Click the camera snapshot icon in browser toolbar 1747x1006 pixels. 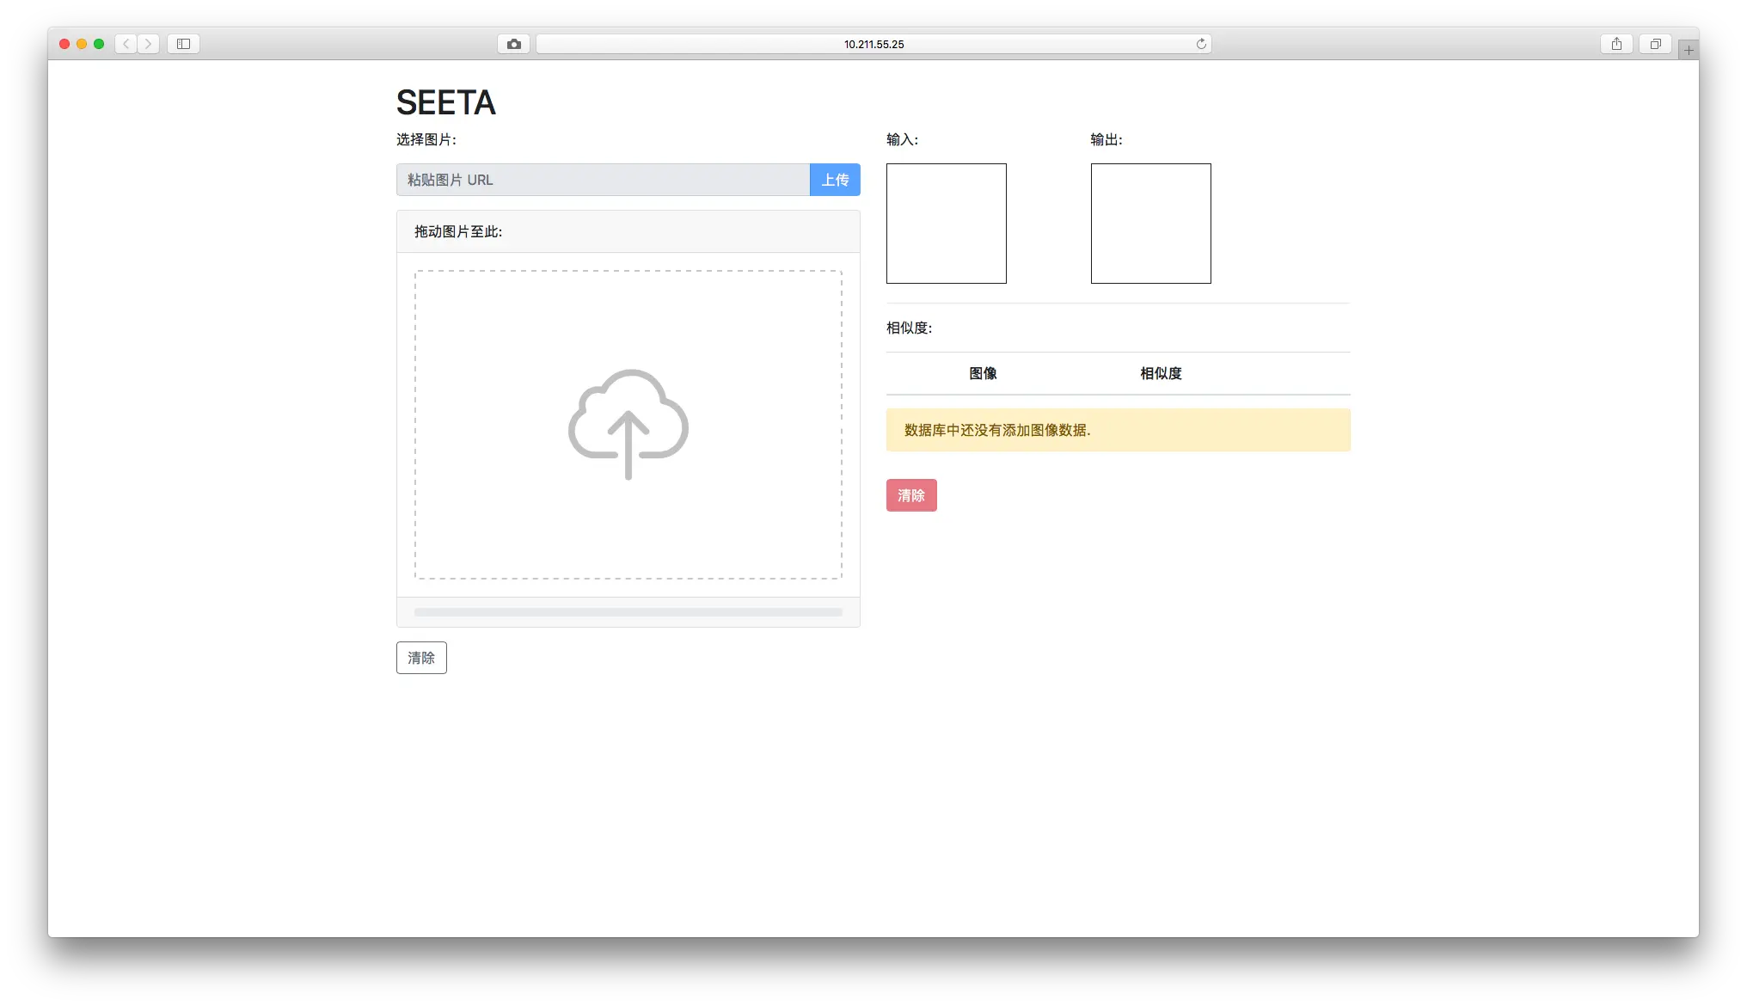tap(513, 43)
